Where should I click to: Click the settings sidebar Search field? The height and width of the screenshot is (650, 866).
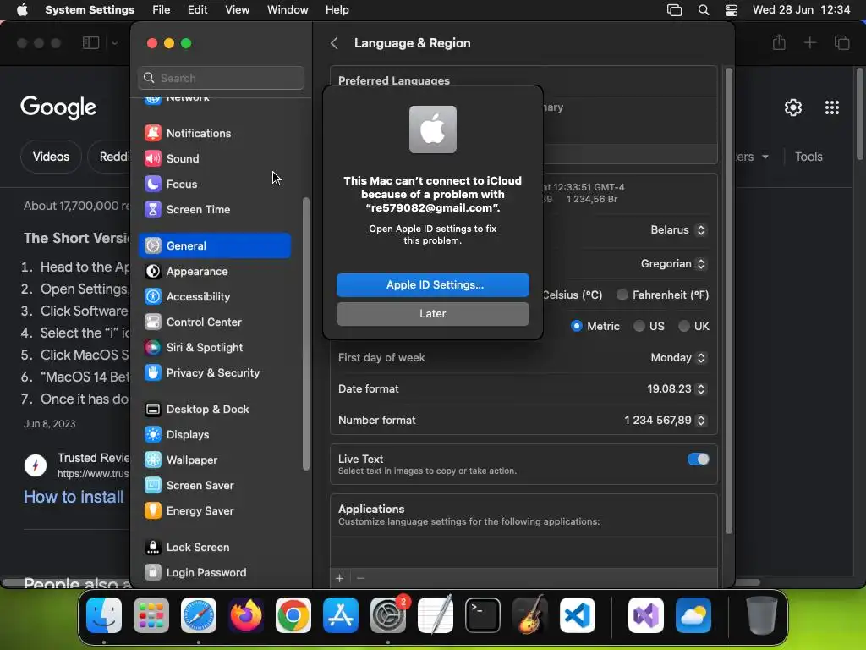(x=221, y=78)
